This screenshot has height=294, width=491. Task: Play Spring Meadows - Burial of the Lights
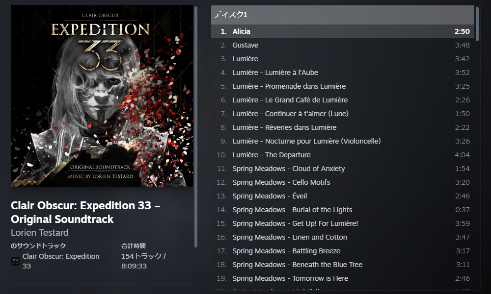coord(343,210)
